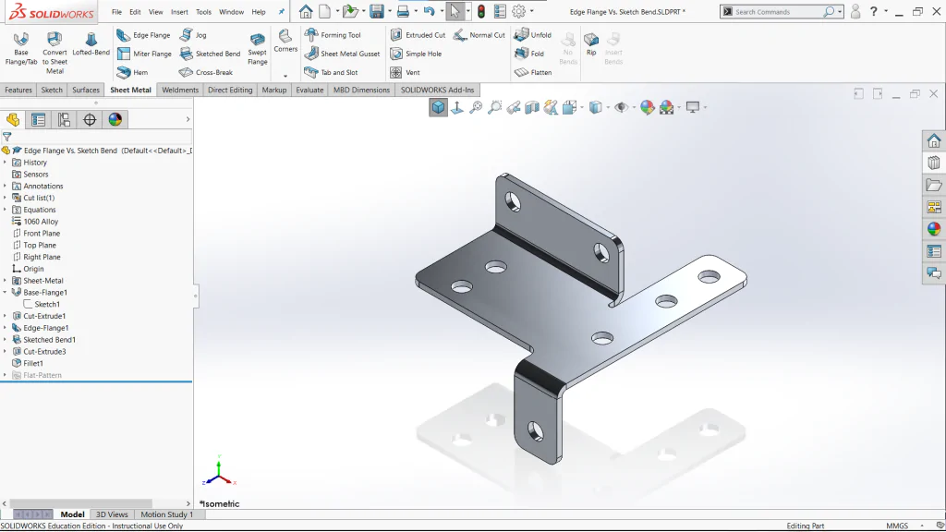The width and height of the screenshot is (946, 532).
Task: Click Sheet Metal Gusset tool
Action: click(342, 54)
